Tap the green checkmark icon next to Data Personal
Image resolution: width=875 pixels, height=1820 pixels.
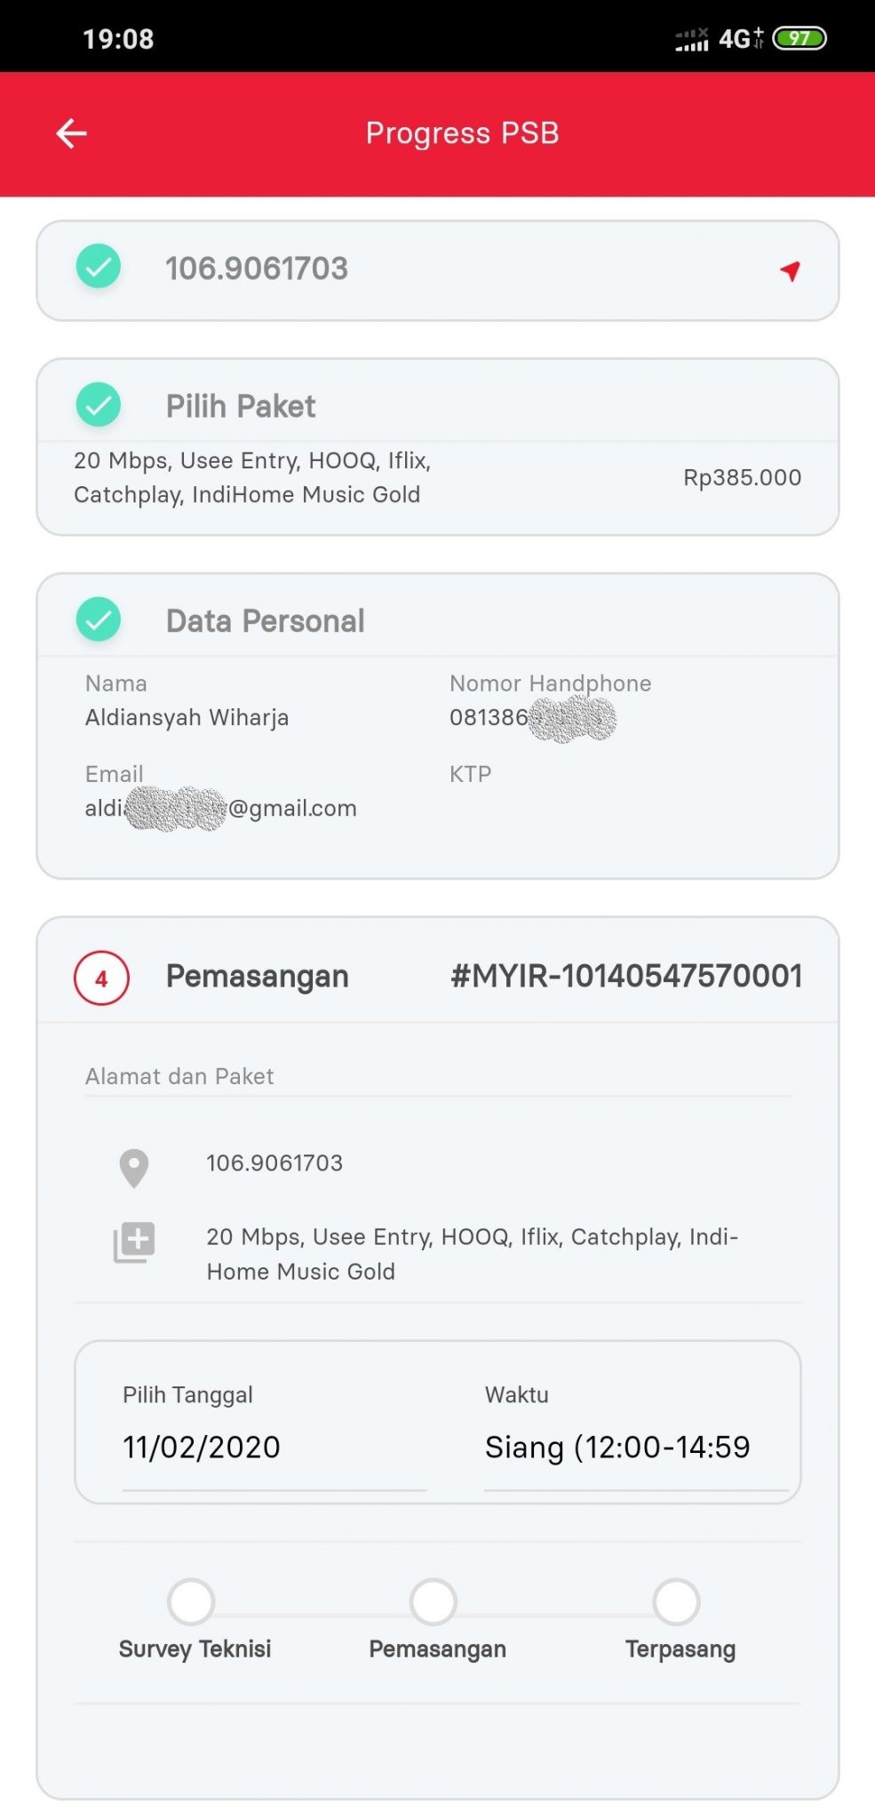coord(98,619)
